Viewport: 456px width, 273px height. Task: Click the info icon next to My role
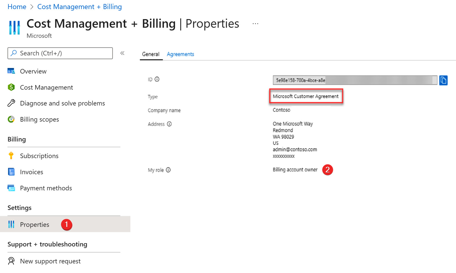pos(168,170)
